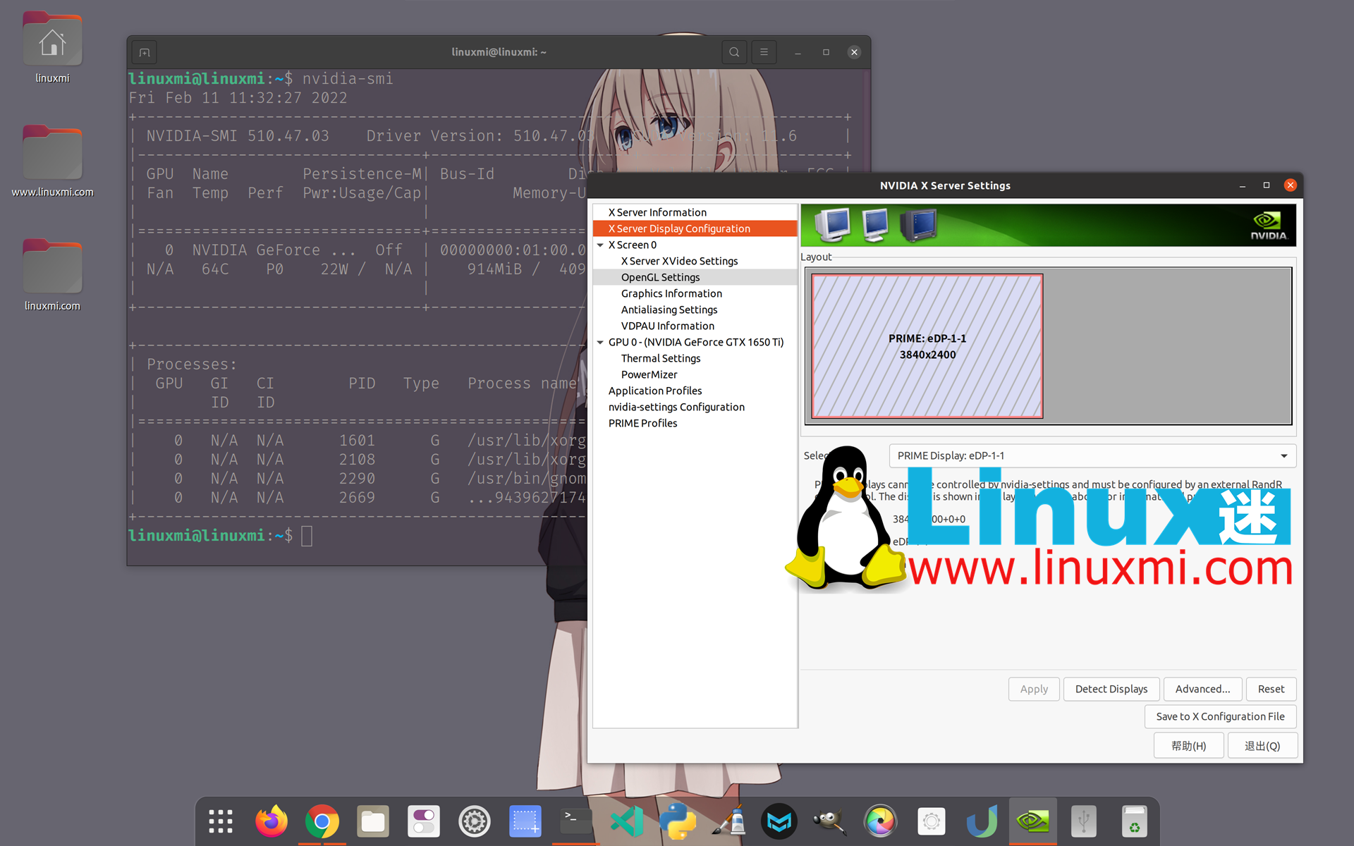Click the system settings gear icon in taskbar
This screenshot has width=1354, height=846.
click(x=474, y=820)
